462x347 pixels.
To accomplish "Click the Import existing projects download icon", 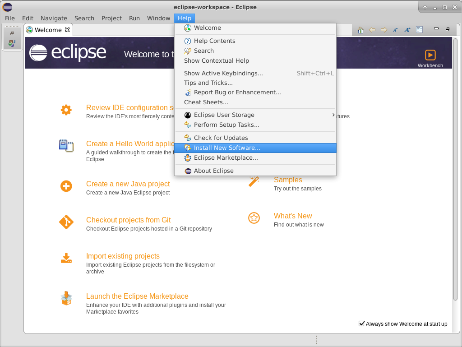I will click(66, 258).
